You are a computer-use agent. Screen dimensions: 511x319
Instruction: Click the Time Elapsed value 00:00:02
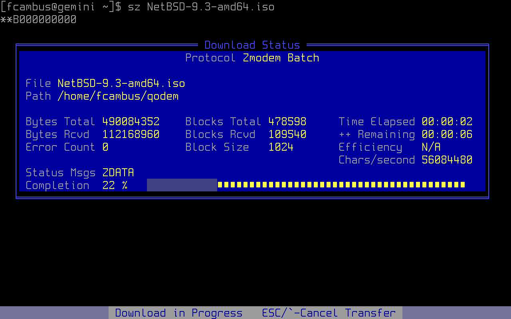point(447,122)
